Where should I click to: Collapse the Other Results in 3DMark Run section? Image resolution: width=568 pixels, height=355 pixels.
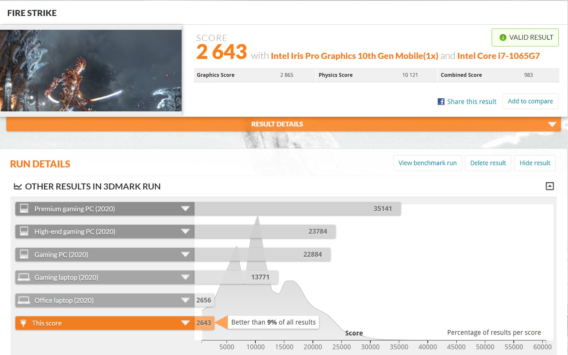550,186
